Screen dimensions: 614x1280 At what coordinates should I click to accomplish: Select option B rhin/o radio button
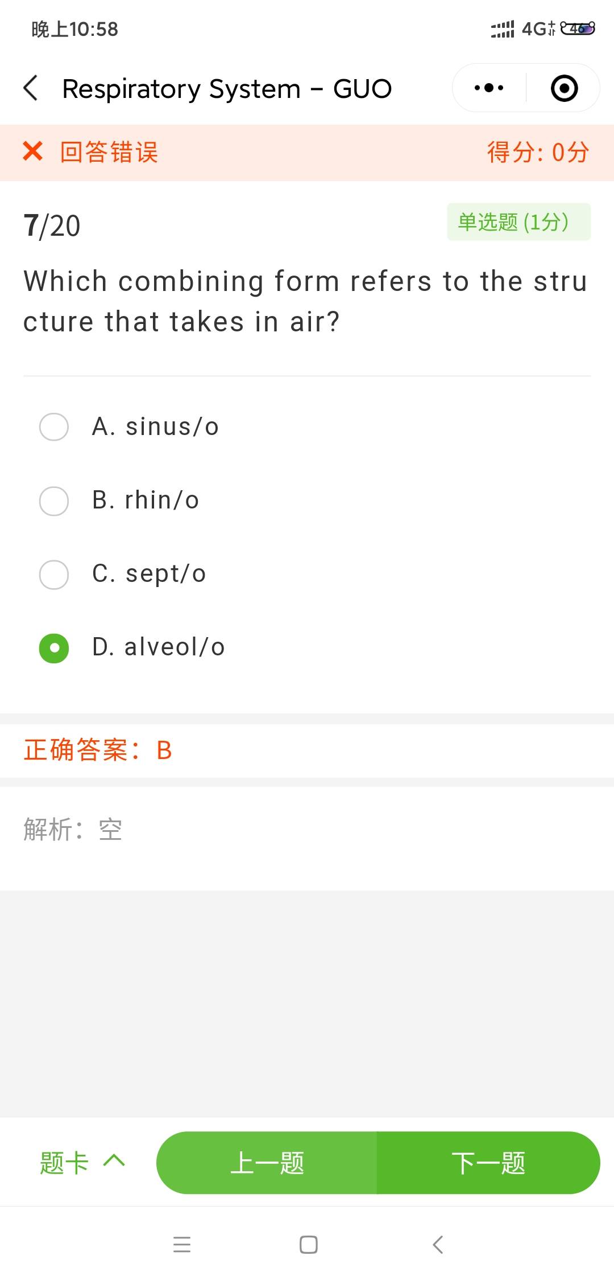click(x=54, y=501)
